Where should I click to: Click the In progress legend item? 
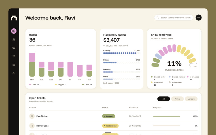[193, 78]
